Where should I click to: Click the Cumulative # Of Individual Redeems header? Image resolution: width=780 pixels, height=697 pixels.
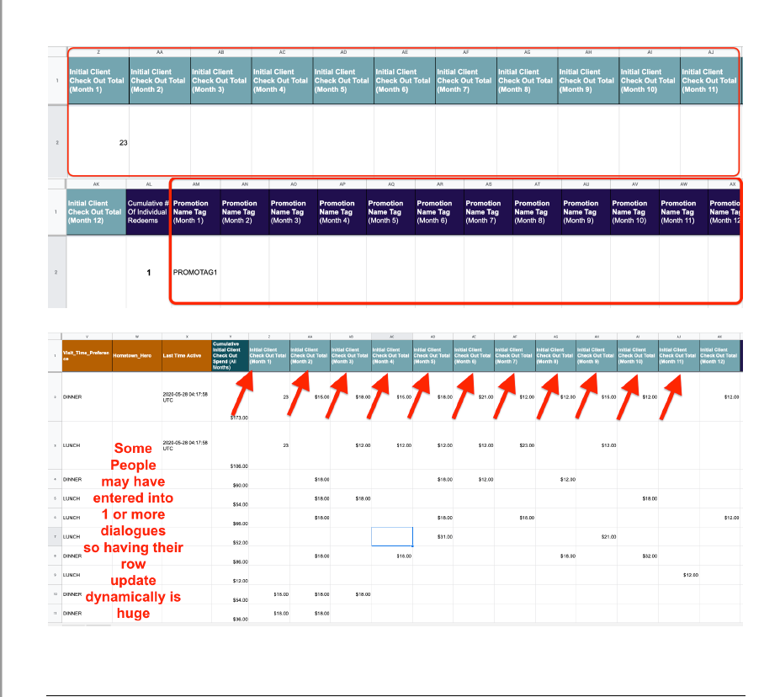pyautogui.click(x=149, y=211)
